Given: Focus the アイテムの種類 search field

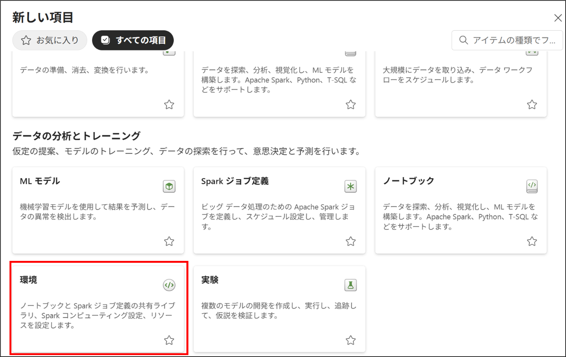Looking at the screenshot, I should click(x=507, y=40).
